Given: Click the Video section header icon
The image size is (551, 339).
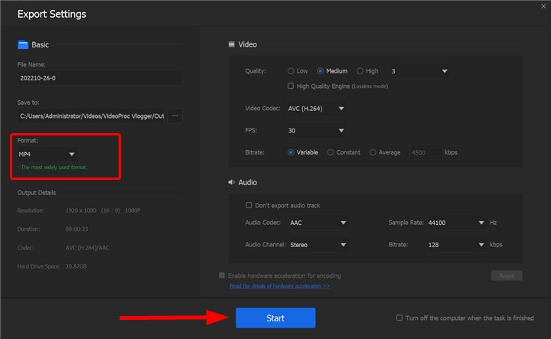Looking at the screenshot, I should coord(232,44).
